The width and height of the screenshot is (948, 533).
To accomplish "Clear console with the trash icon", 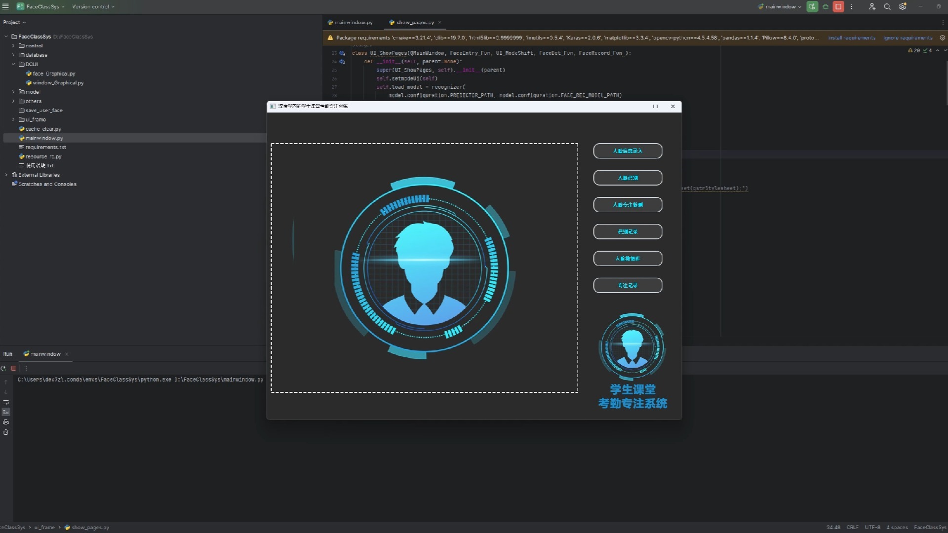I will tap(6, 432).
